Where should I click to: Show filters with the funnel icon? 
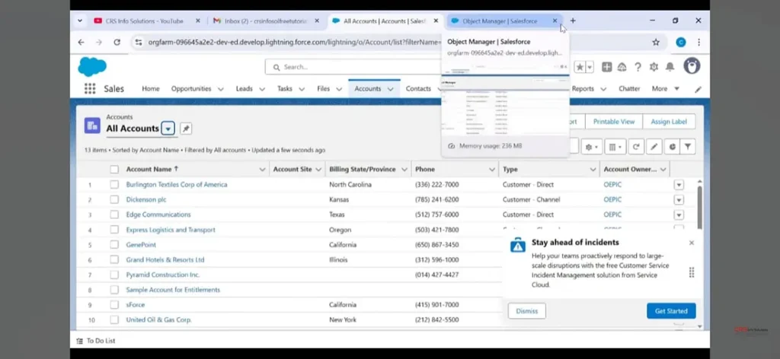click(x=688, y=146)
